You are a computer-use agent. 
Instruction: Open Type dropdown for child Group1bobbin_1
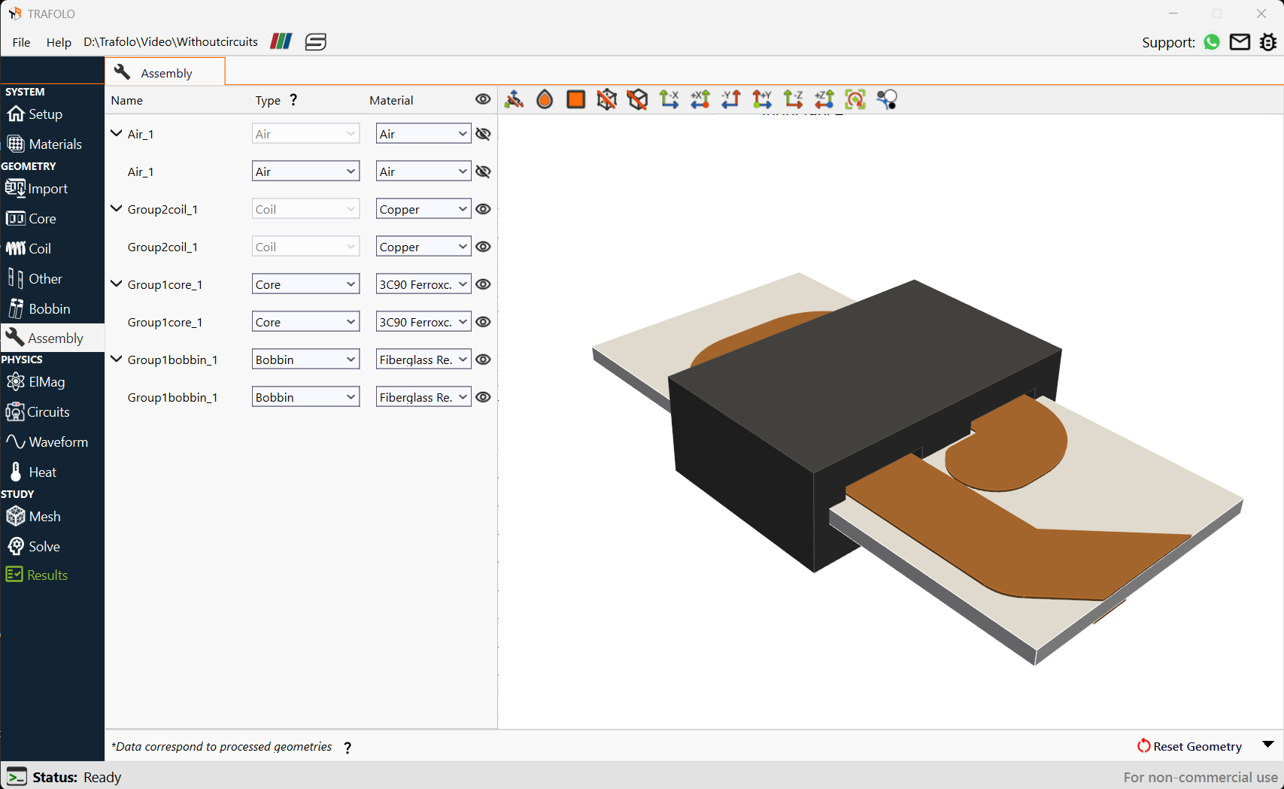(x=305, y=397)
